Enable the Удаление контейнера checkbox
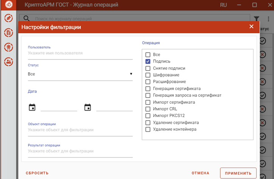274x179 pixels. (x=148, y=129)
